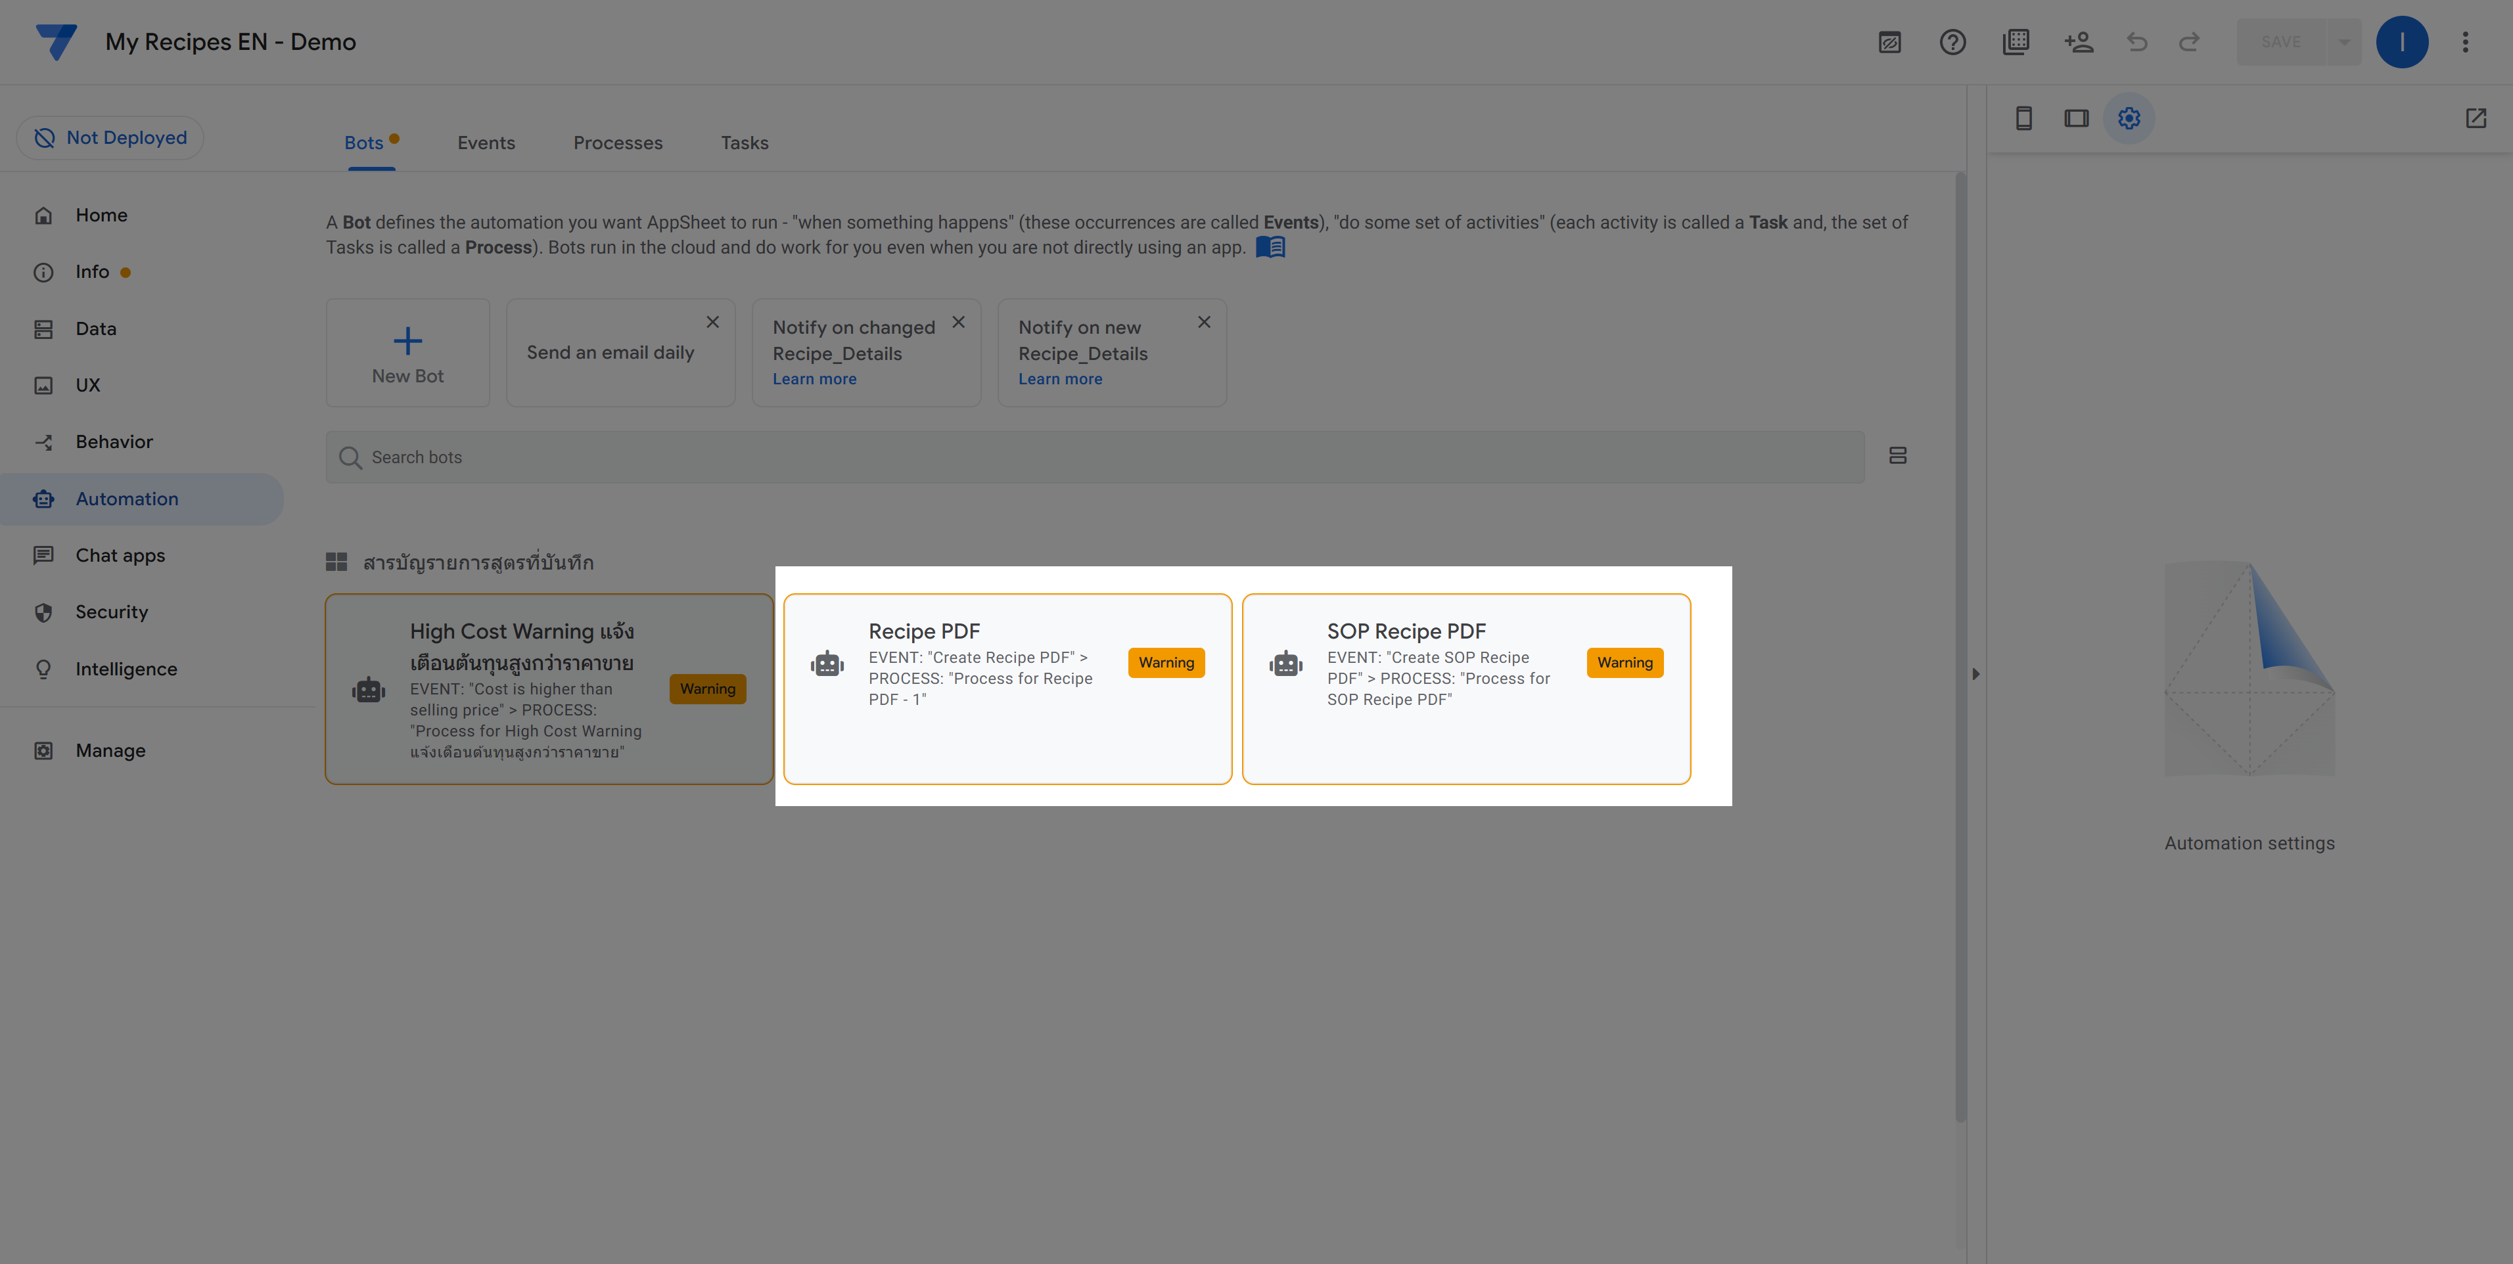Image resolution: width=2513 pixels, height=1264 pixels.
Task: Switch to the Bots tab
Action: pos(364,143)
